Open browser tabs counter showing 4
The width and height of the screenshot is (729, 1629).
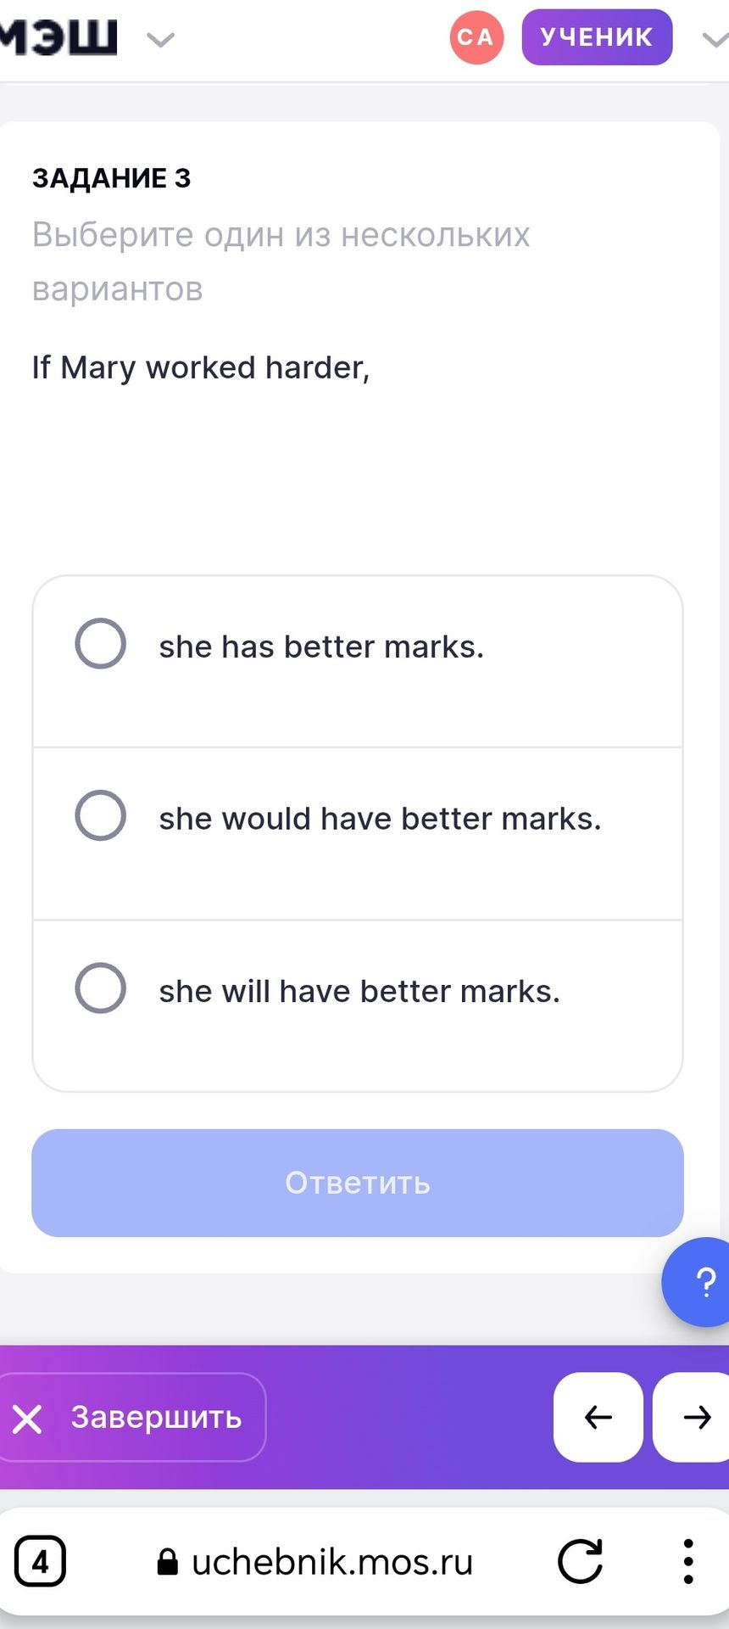click(x=40, y=1561)
